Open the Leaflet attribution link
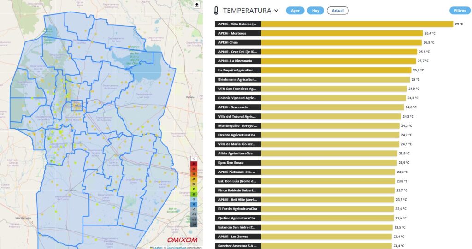472x249 pixels. pyautogui.click(x=157, y=247)
